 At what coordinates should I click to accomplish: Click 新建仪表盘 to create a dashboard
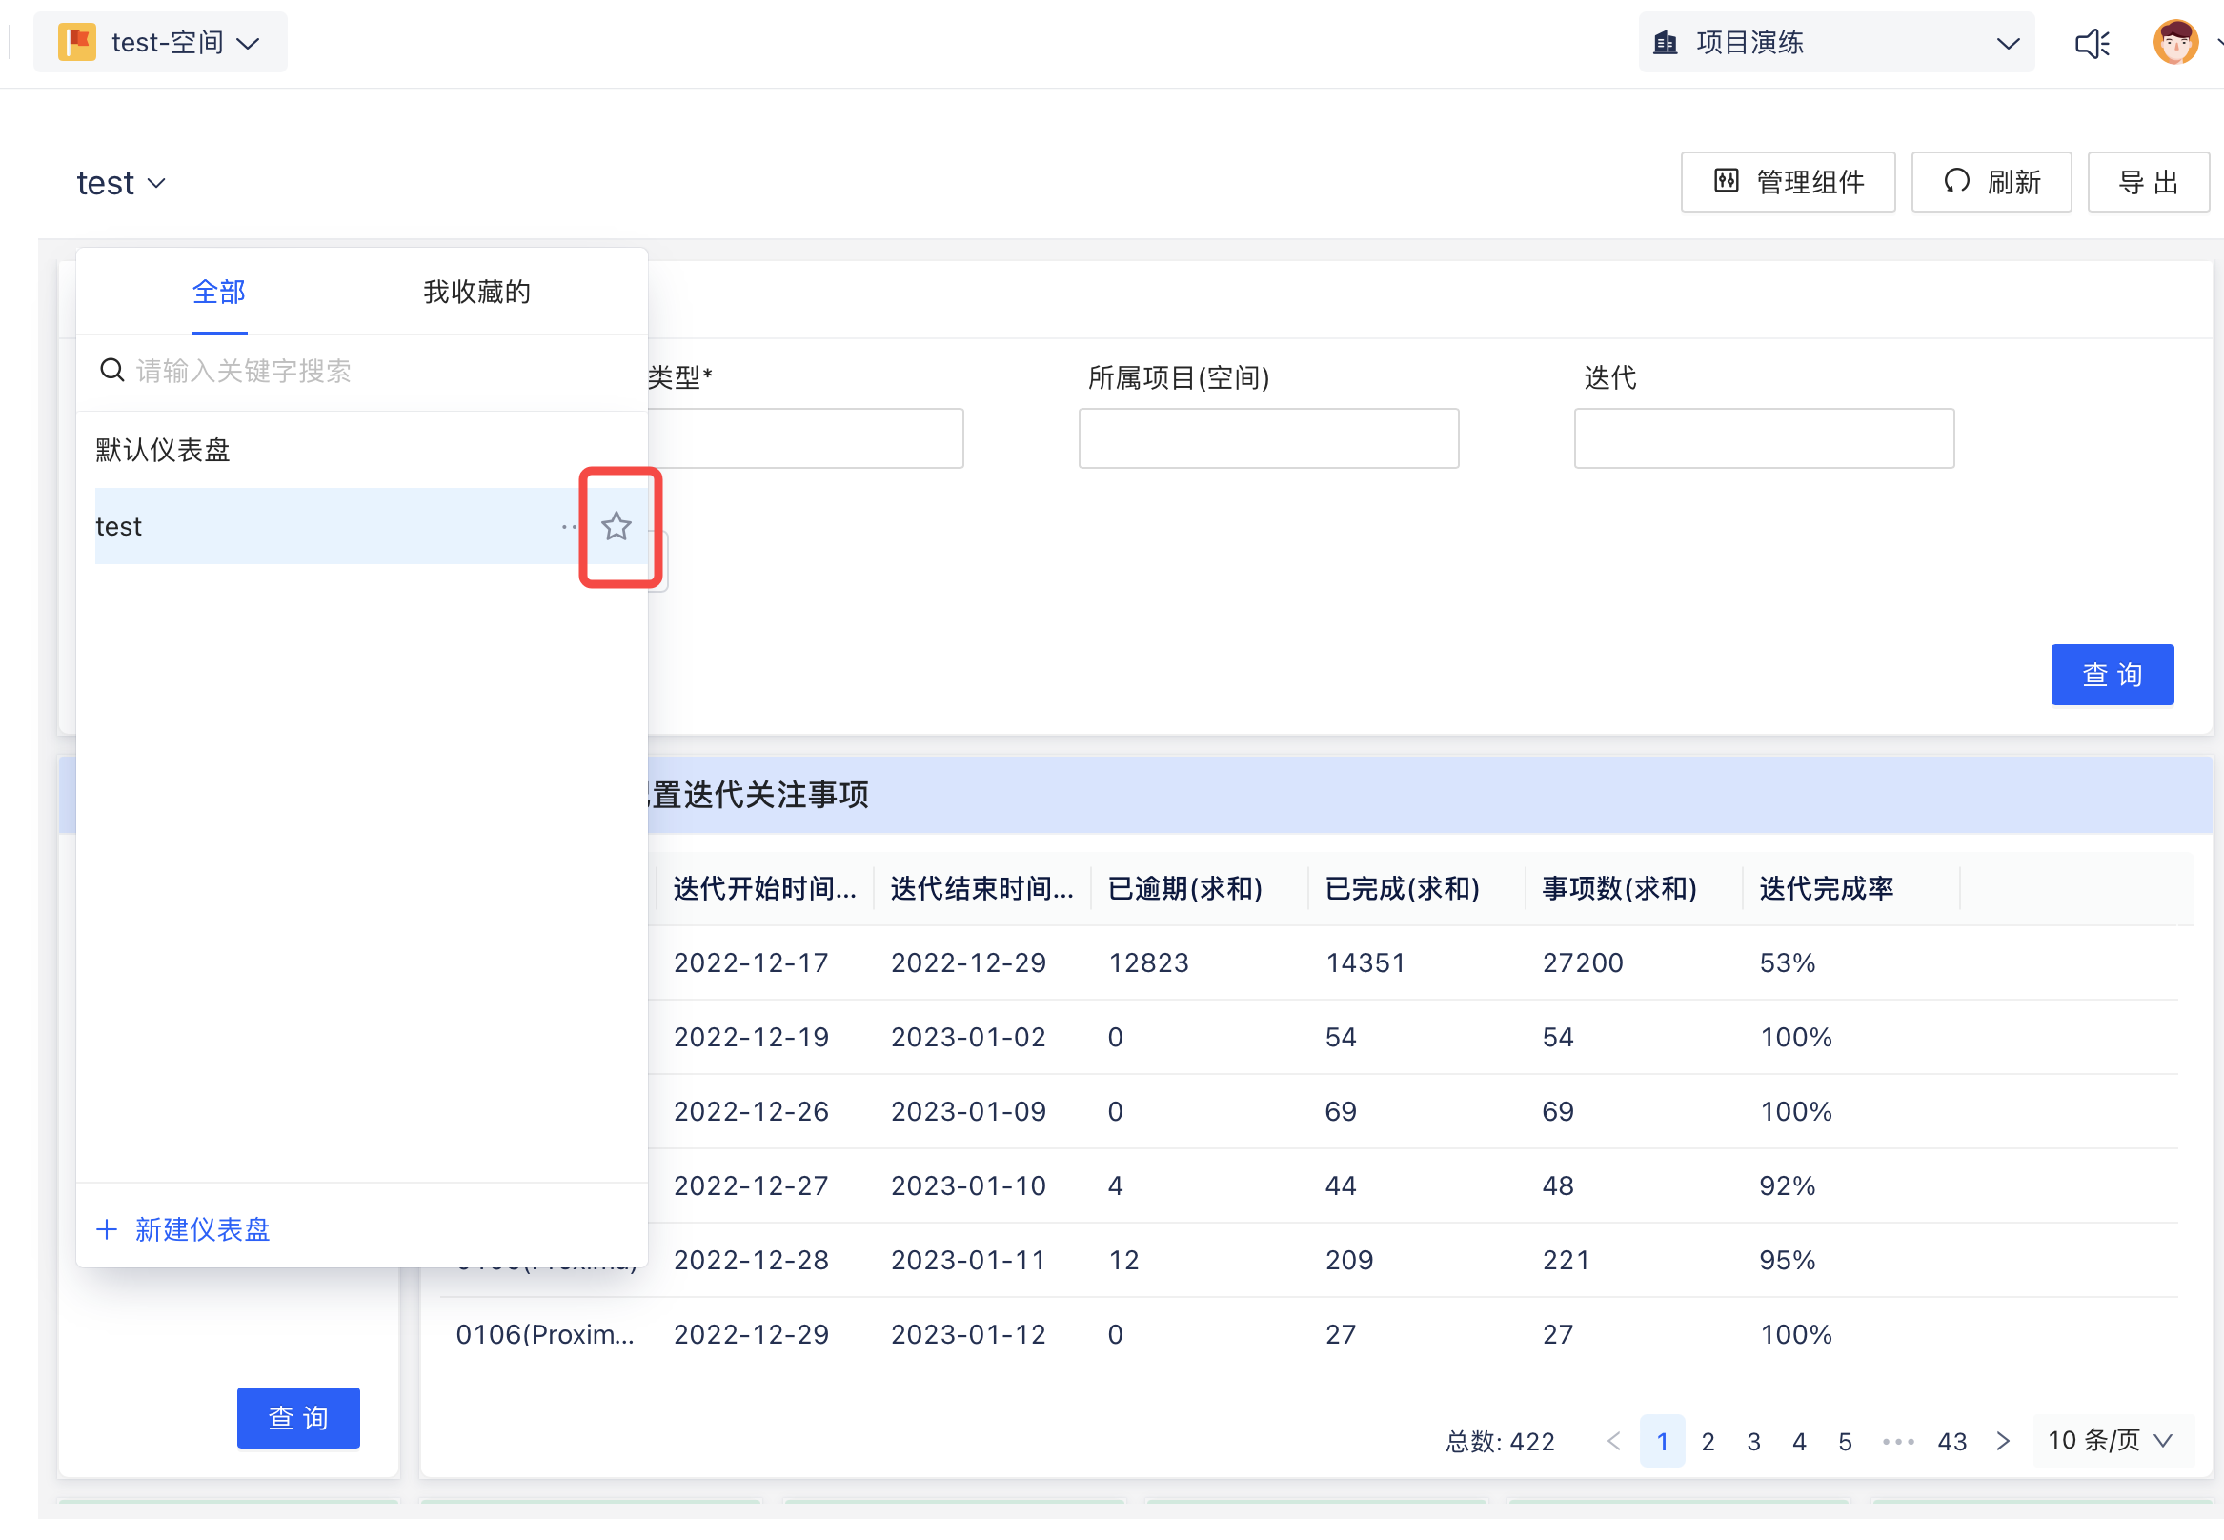click(x=183, y=1230)
